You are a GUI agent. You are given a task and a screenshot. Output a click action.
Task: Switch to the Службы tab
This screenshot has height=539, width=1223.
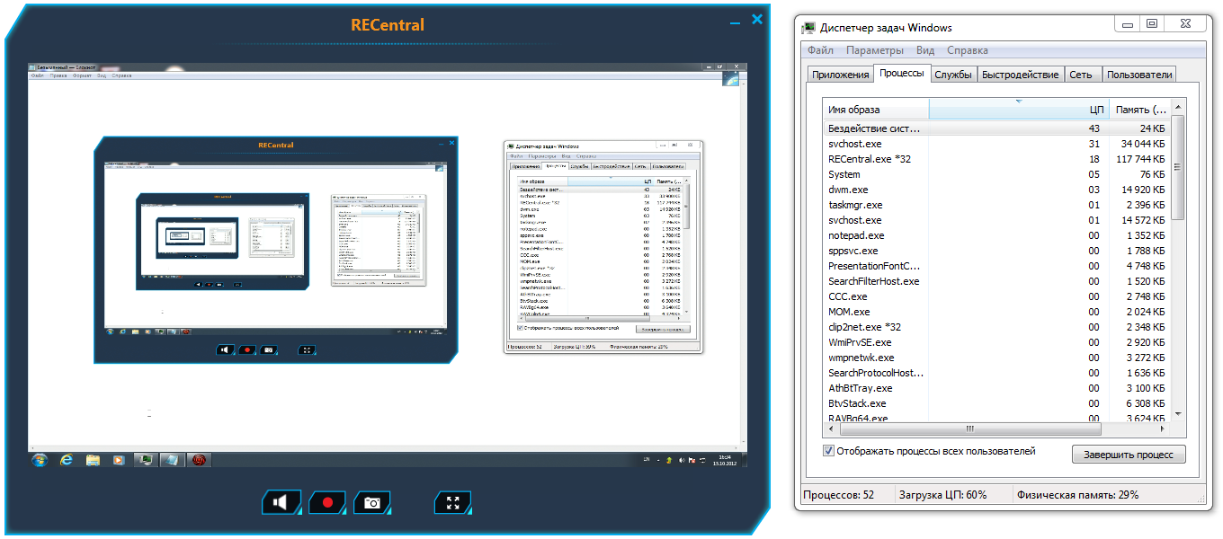(953, 75)
